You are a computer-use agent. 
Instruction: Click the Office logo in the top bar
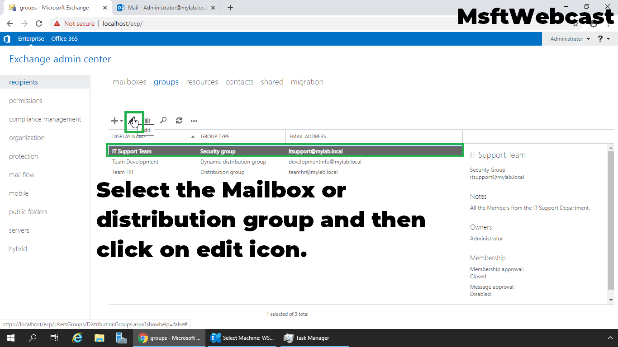[x=6, y=38]
